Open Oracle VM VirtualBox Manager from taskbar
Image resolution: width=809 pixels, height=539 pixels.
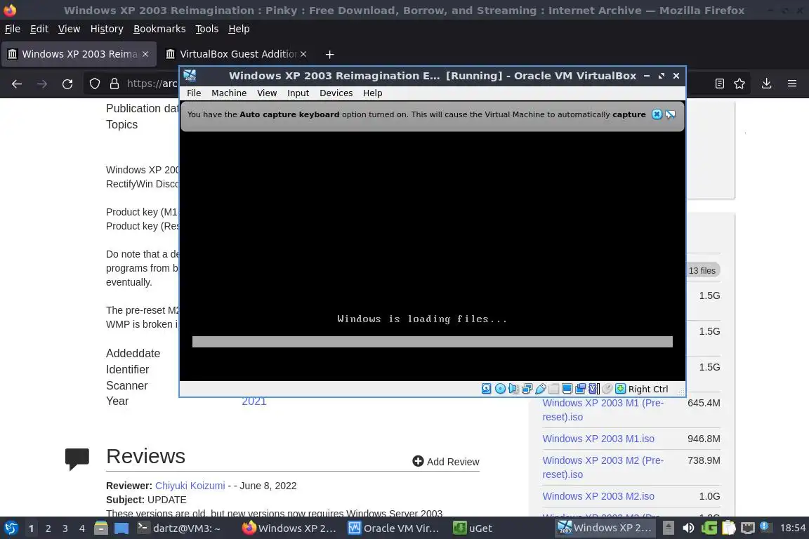(394, 528)
